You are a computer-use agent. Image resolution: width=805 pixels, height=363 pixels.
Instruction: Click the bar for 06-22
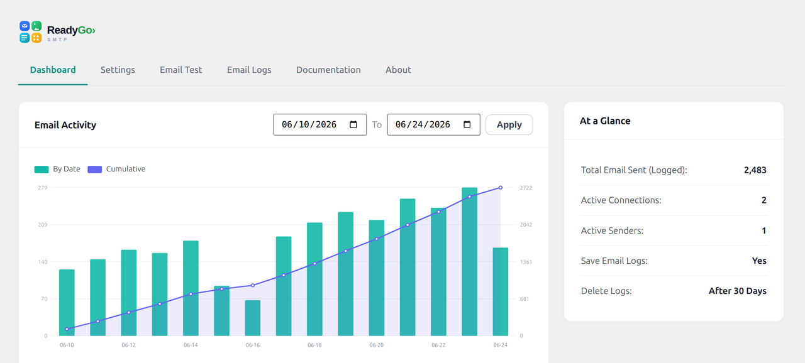click(x=438, y=271)
